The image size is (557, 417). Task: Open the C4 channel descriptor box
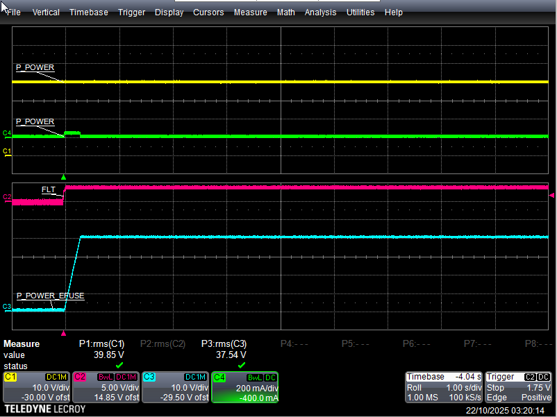[244, 387]
